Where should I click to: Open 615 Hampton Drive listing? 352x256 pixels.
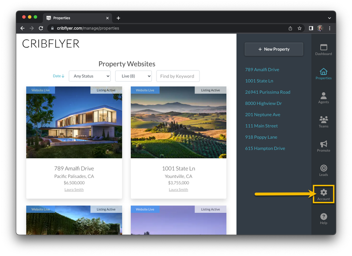tap(265, 148)
